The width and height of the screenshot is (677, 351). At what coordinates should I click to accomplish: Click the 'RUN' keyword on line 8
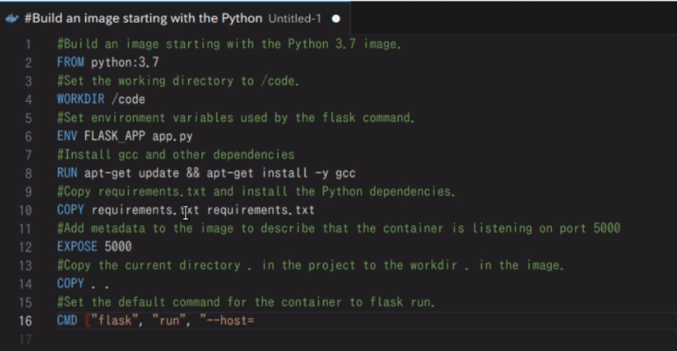pos(67,173)
